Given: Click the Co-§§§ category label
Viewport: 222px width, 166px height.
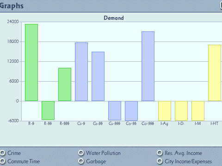Looking at the screenshot, I should 148,124.
